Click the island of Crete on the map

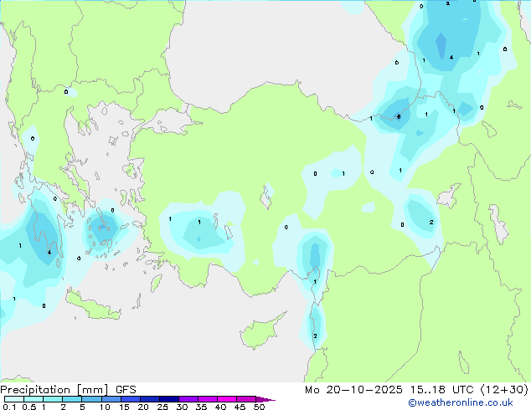92,306
